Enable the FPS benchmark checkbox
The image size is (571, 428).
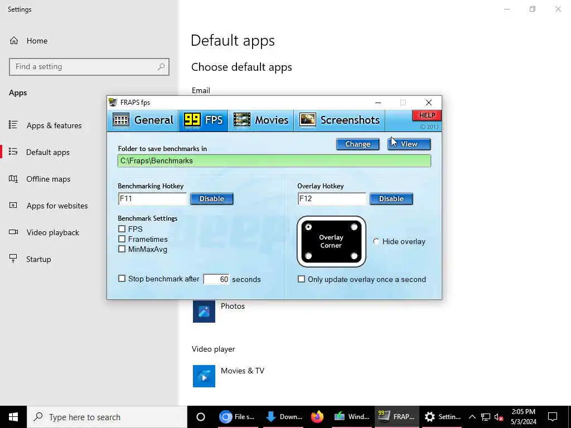pyautogui.click(x=122, y=229)
